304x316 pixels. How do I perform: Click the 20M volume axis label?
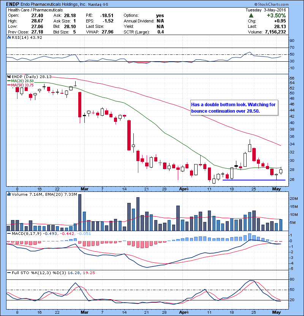click(294, 198)
